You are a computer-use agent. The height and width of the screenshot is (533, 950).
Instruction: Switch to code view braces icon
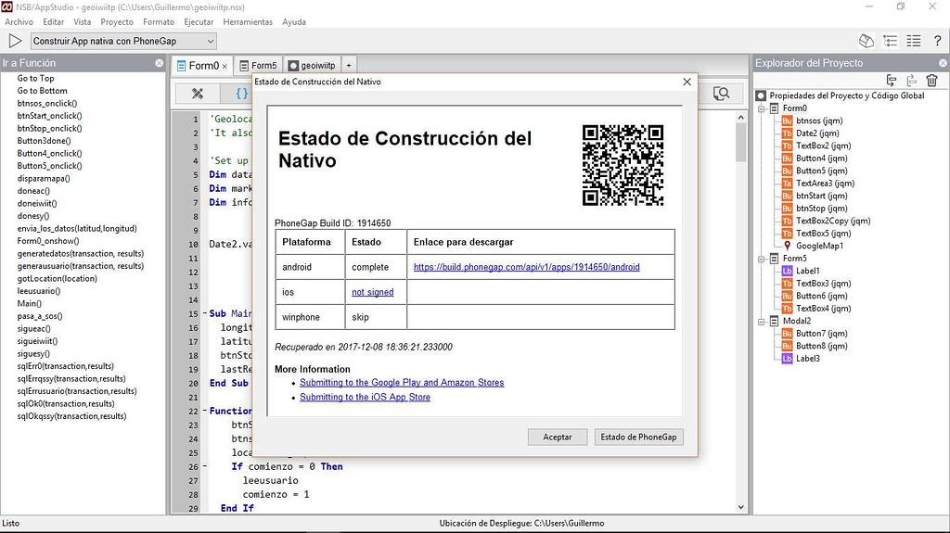pyautogui.click(x=242, y=94)
